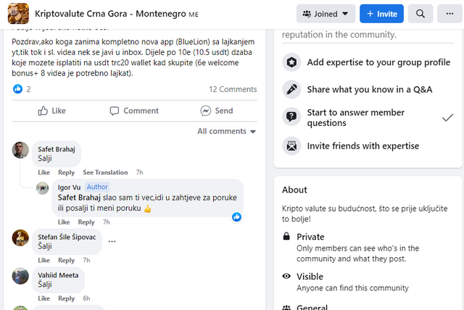Viewport: 464px width, 310px height.
Task: Click the Add expertise badge icon
Action: (x=291, y=62)
